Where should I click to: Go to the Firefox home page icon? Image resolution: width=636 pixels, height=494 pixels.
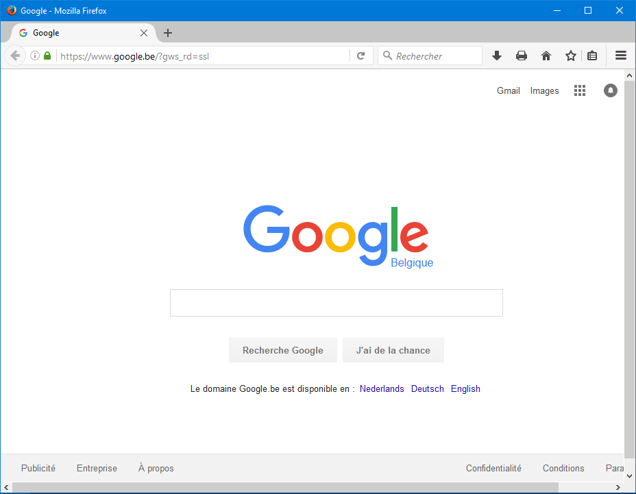pos(546,55)
